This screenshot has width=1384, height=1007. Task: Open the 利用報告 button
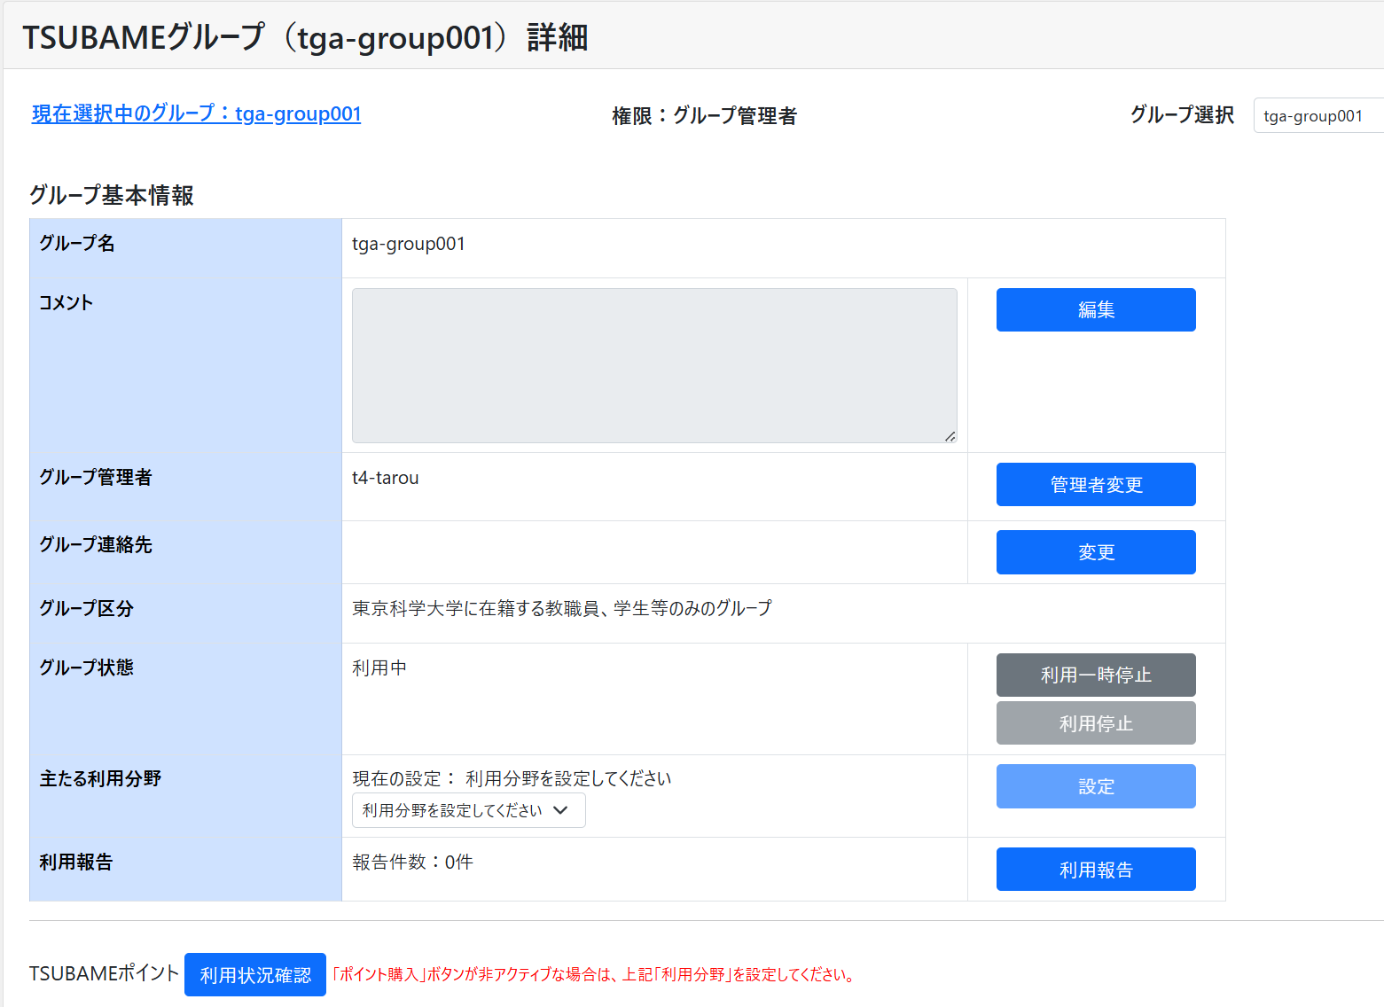click(1095, 870)
